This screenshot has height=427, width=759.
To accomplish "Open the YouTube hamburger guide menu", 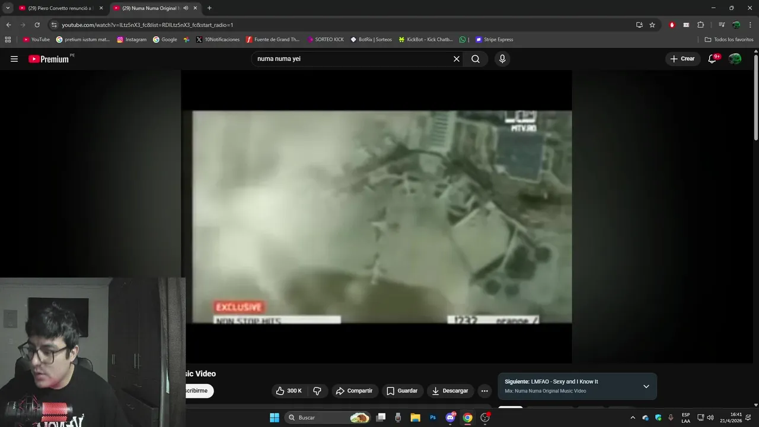I will pyautogui.click(x=14, y=59).
